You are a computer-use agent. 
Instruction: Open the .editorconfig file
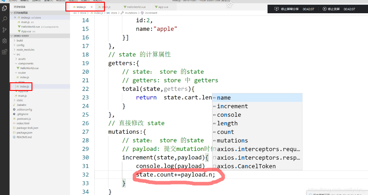[24, 109]
